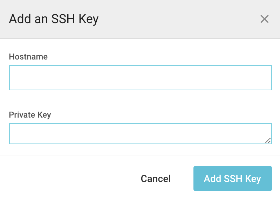This screenshot has height=203, width=280.
Task: Abort adding key via Cancel
Action: click(x=156, y=179)
